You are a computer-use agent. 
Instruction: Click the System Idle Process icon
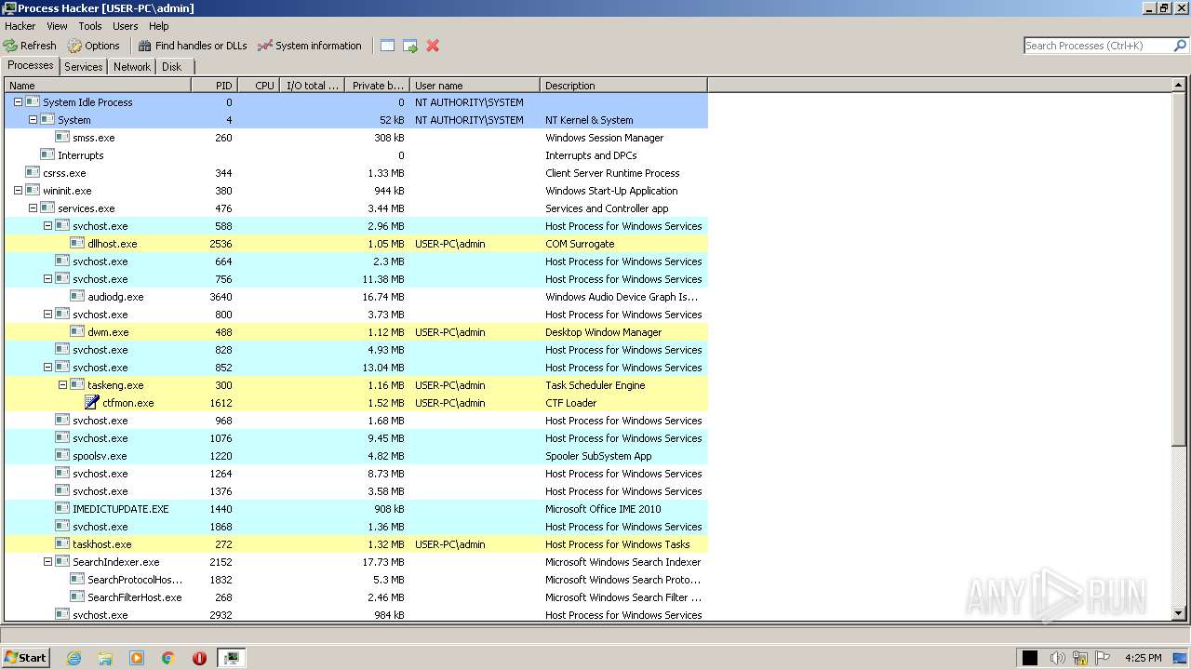33,102
